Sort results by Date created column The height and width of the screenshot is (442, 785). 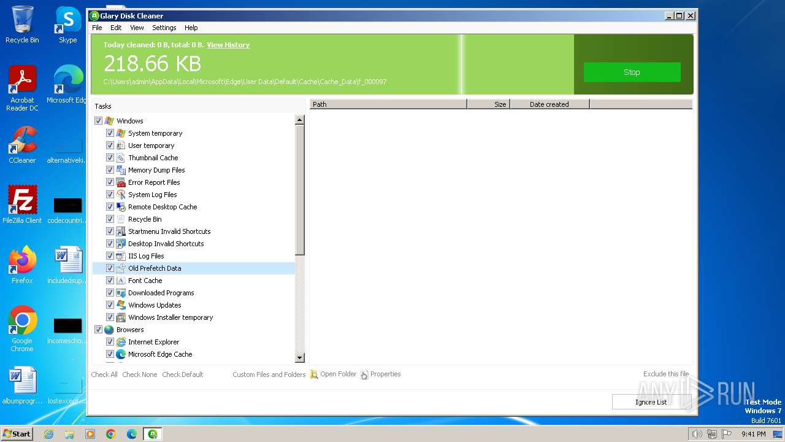click(x=549, y=104)
